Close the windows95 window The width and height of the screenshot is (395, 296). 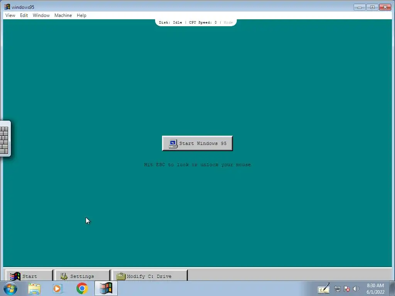385,7
